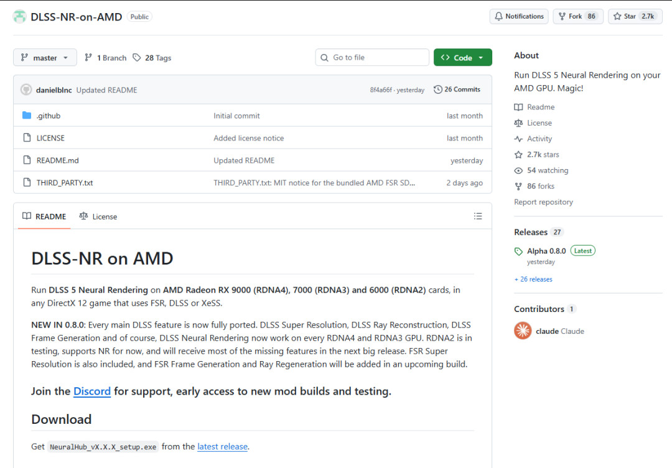Select the README tab

[x=44, y=216]
